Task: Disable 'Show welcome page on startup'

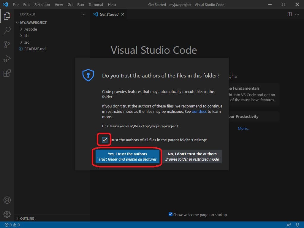Action: click(170, 214)
